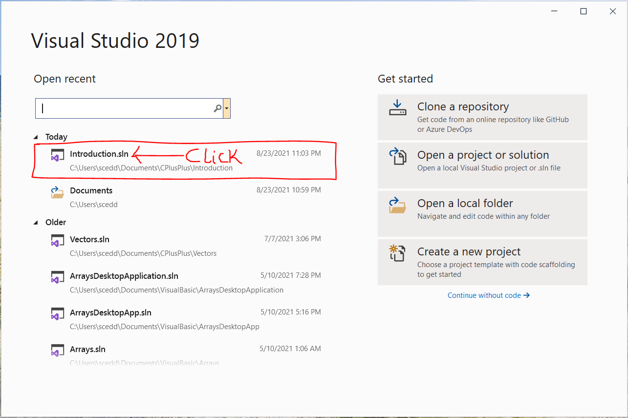Screen dimensions: 628x418
Task: Click the Vectors.sln solution icon
Action: pyautogui.click(x=58, y=241)
